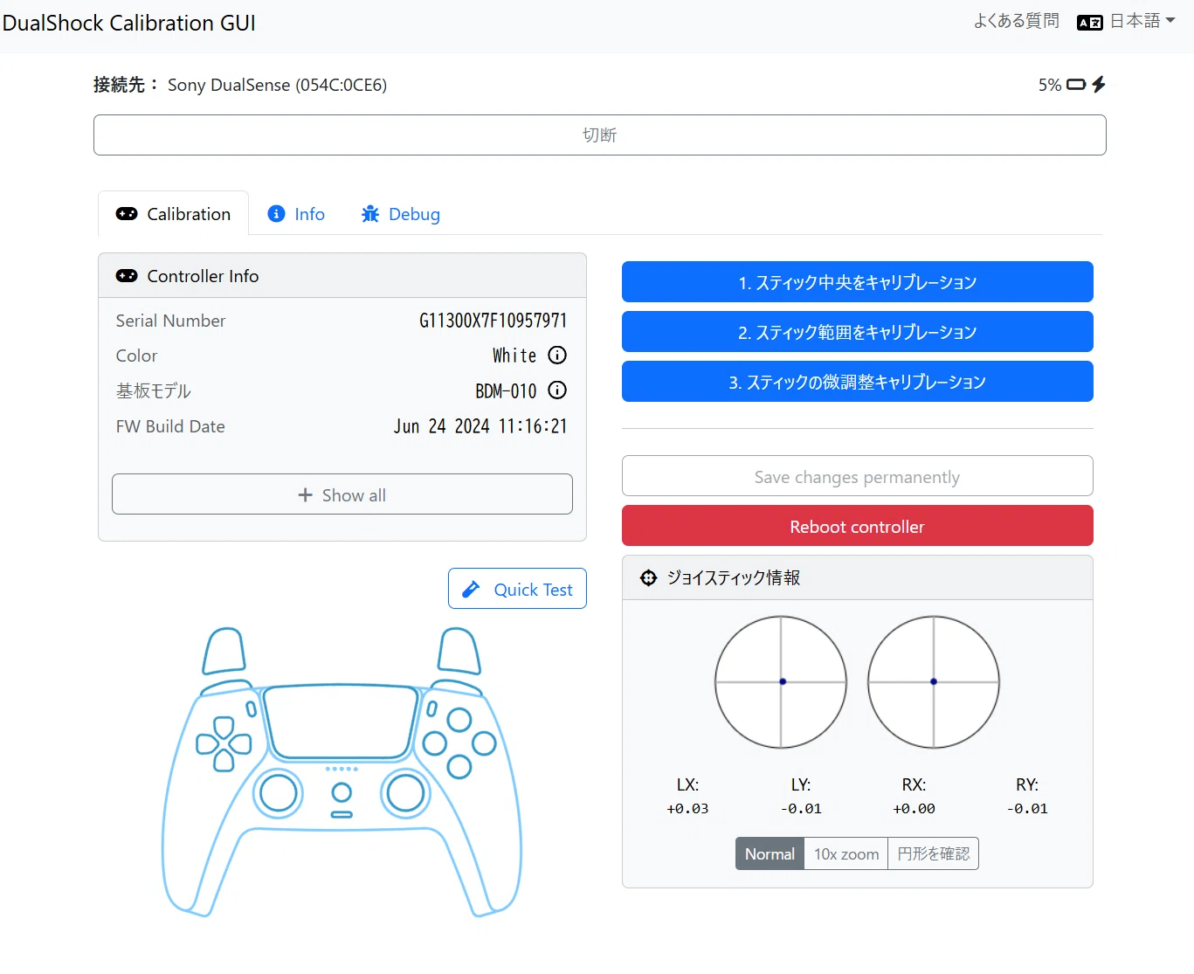Viewport: 1194px width, 974px height.
Task: Launch the Quick Test
Action: click(517, 589)
